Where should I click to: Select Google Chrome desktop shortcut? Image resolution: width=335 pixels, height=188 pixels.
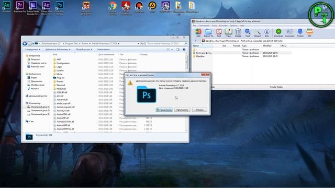pyautogui.click(x=113, y=8)
